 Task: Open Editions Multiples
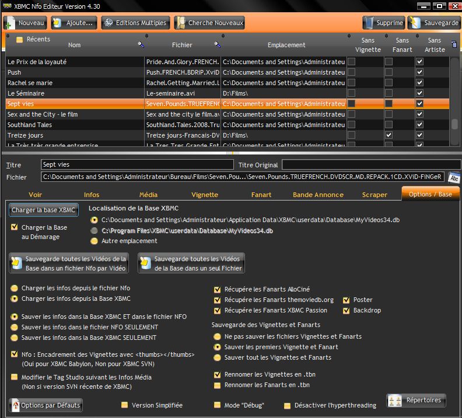[x=136, y=23]
